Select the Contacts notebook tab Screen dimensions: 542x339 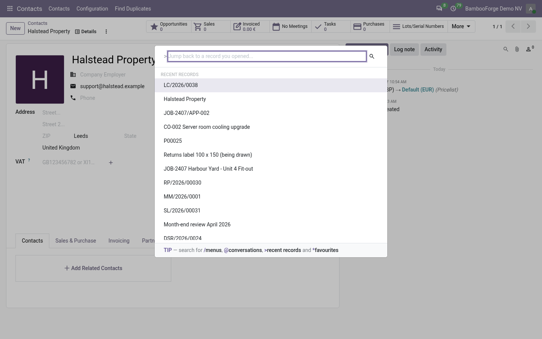pos(32,241)
